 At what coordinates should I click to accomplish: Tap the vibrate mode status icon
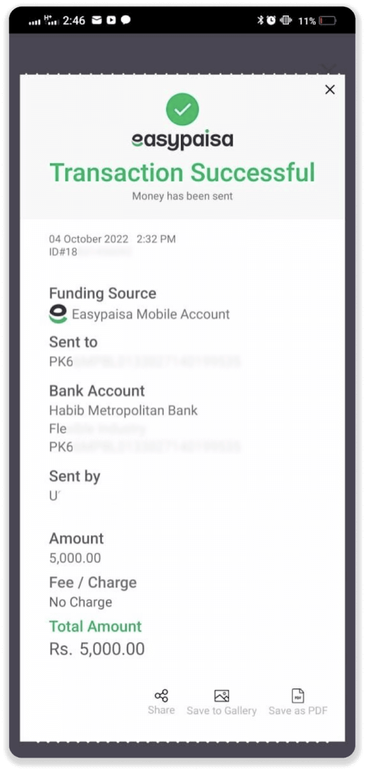click(x=286, y=21)
